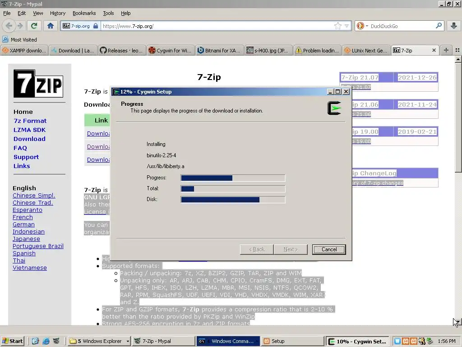Click the padlock site identity icon

point(96,26)
